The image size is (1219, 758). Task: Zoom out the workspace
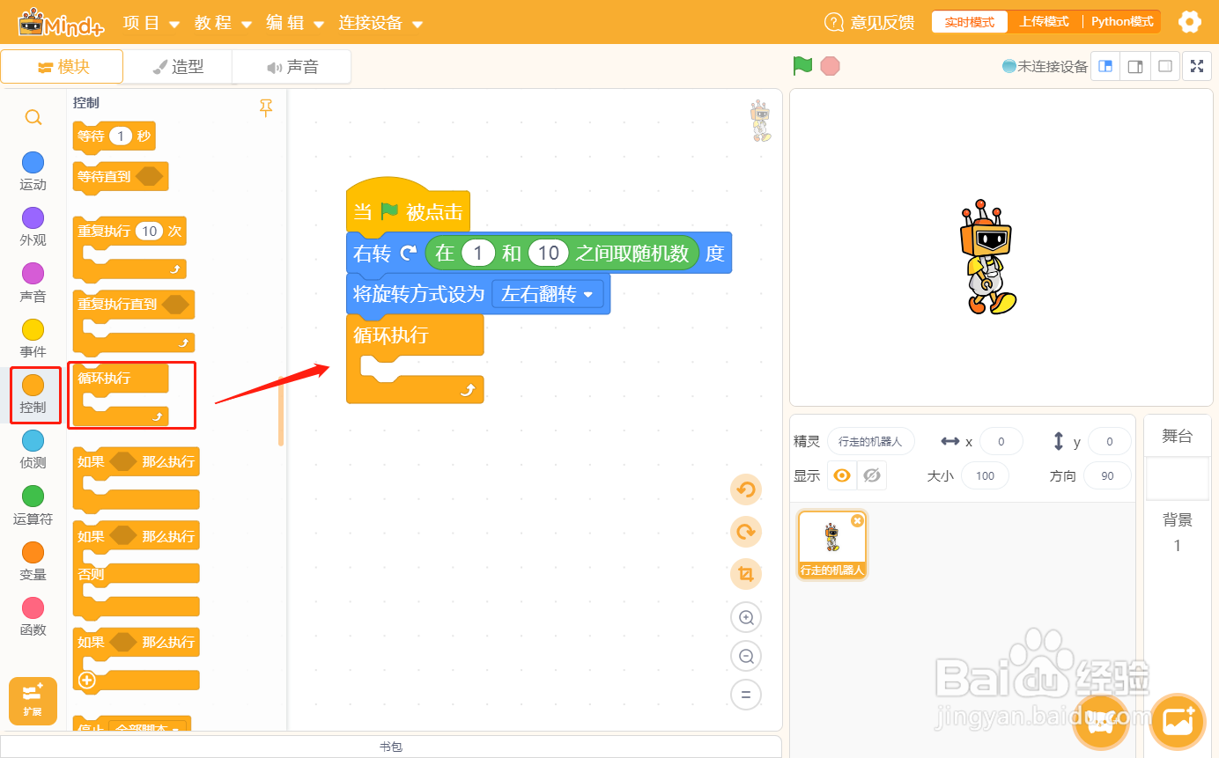746,656
